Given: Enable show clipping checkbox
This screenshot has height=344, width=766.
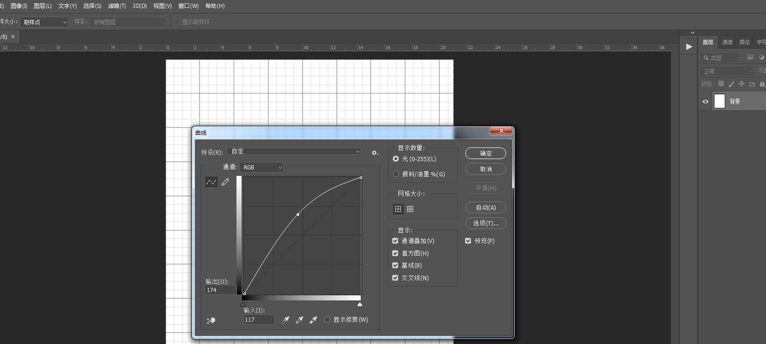Looking at the screenshot, I should click(x=327, y=320).
